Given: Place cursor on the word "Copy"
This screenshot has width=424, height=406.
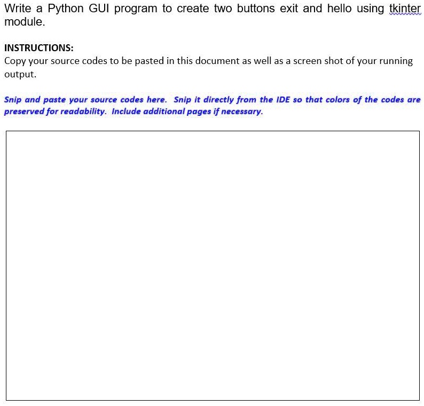Looking at the screenshot, I should coord(15,61).
